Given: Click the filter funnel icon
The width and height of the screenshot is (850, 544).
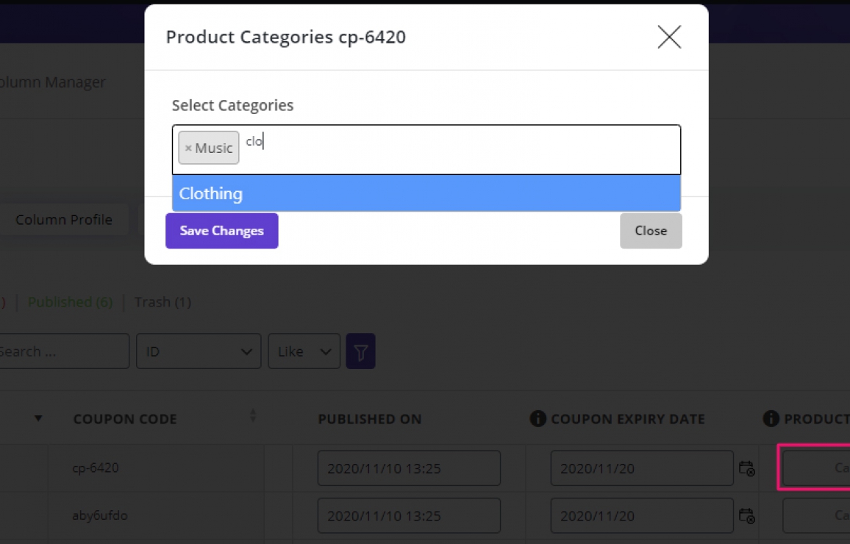Looking at the screenshot, I should [360, 351].
